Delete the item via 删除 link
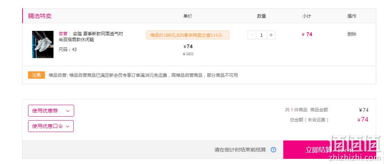Viewport: 384px width, 164px height. click(352, 34)
